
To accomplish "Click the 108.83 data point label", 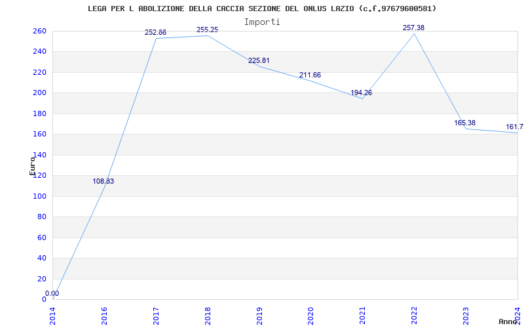I will click(103, 182).
